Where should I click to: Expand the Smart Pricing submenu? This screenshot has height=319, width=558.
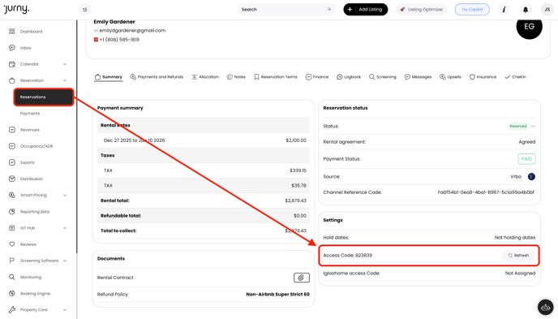[65, 195]
